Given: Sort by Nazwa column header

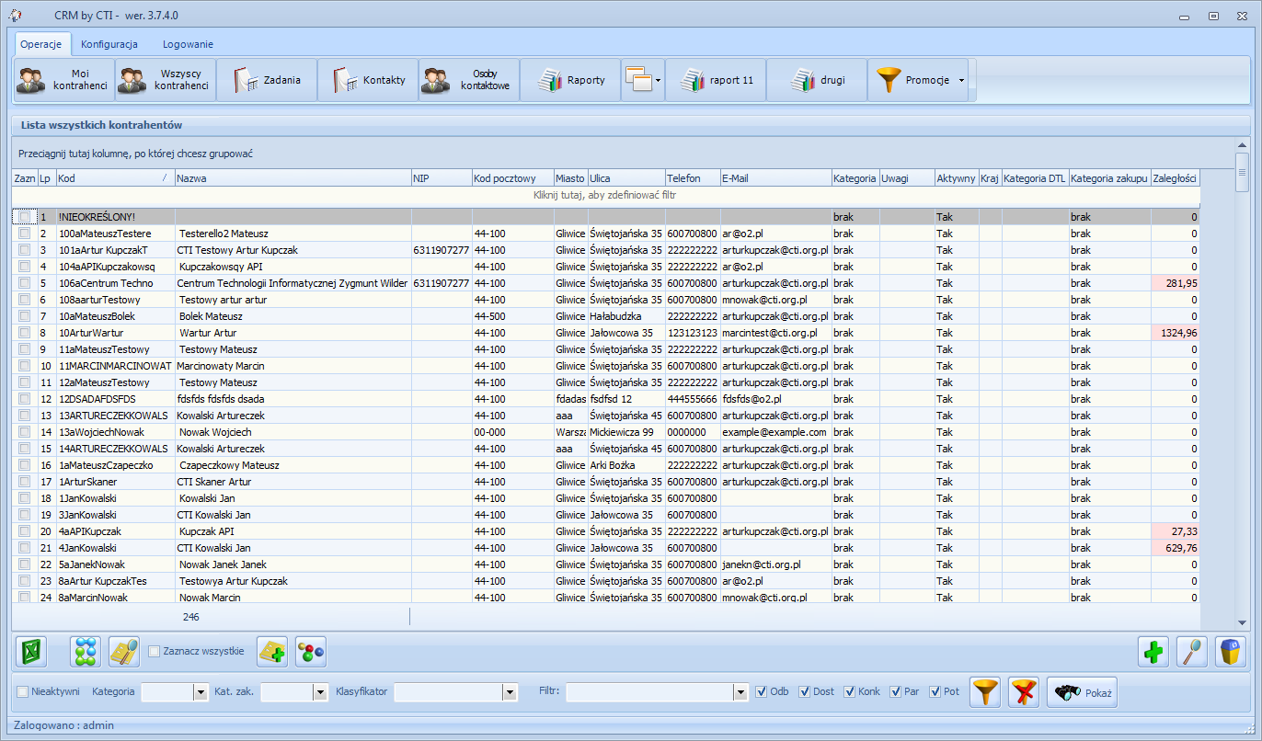Looking at the screenshot, I should (x=293, y=178).
